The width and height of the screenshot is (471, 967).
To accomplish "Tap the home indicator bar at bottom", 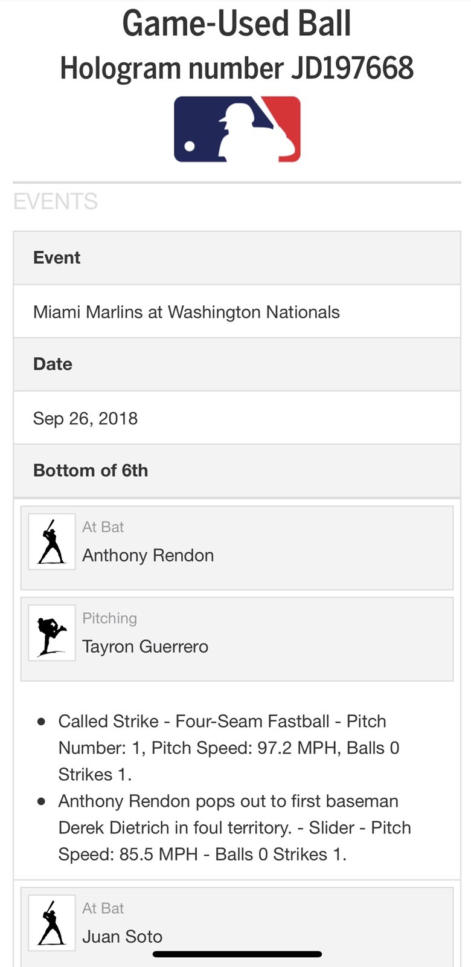I will pyautogui.click(x=237, y=954).
